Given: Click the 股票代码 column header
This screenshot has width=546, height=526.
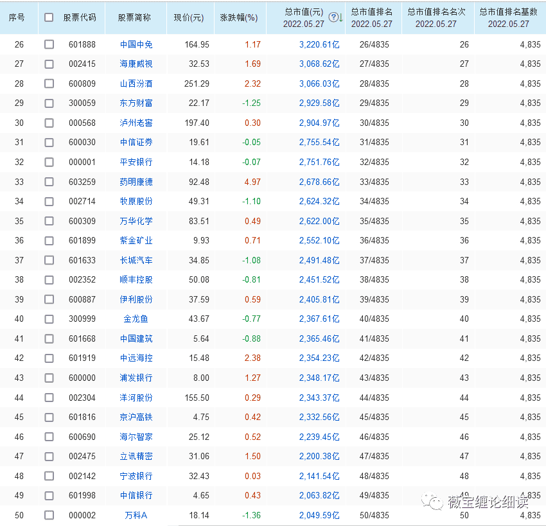Looking at the screenshot, I should pyautogui.click(x=80, y=17).
